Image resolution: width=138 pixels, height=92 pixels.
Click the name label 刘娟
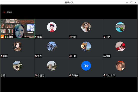point(5,56)
